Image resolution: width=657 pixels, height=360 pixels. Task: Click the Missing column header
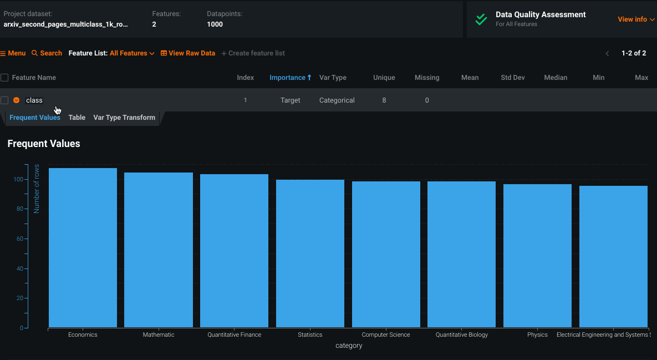tap(426, 78)
